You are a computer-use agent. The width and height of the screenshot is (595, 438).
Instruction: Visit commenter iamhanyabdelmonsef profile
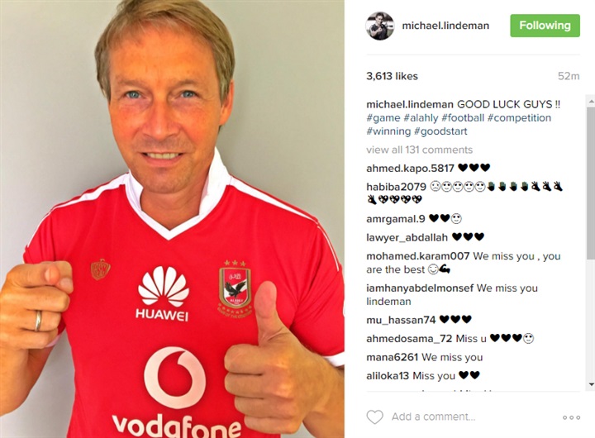click(420, 288)
